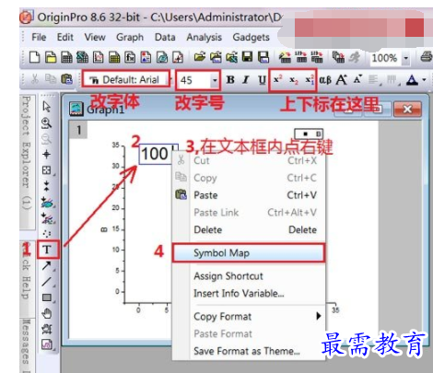Select the Line drawing tool
This screenshot has height=373, width=433.
[47, 282]
